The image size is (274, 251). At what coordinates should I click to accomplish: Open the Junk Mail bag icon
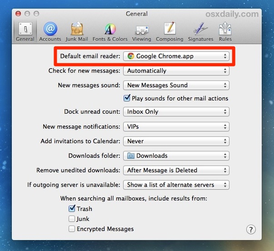tap(77, 29)
